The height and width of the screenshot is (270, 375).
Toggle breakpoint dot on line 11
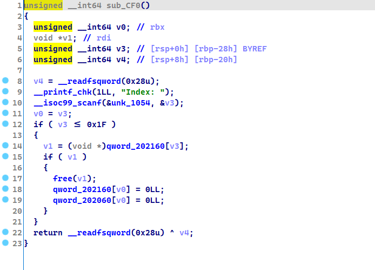click(5, 113)
